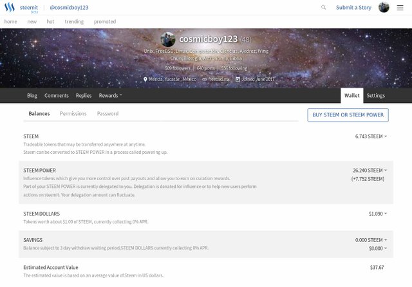This screenshot has width=412, height=287.
Task: Click the Steemit logo icon
Action: 10,7
